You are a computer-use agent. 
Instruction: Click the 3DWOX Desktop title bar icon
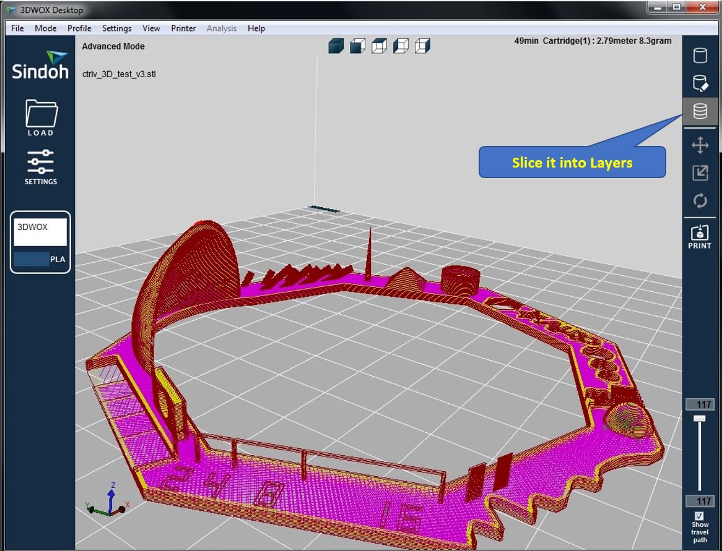pyautogui.click(x=11, y=10)
